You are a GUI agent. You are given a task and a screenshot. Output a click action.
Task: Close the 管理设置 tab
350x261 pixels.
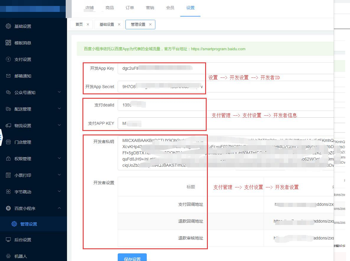click(150, 24)
